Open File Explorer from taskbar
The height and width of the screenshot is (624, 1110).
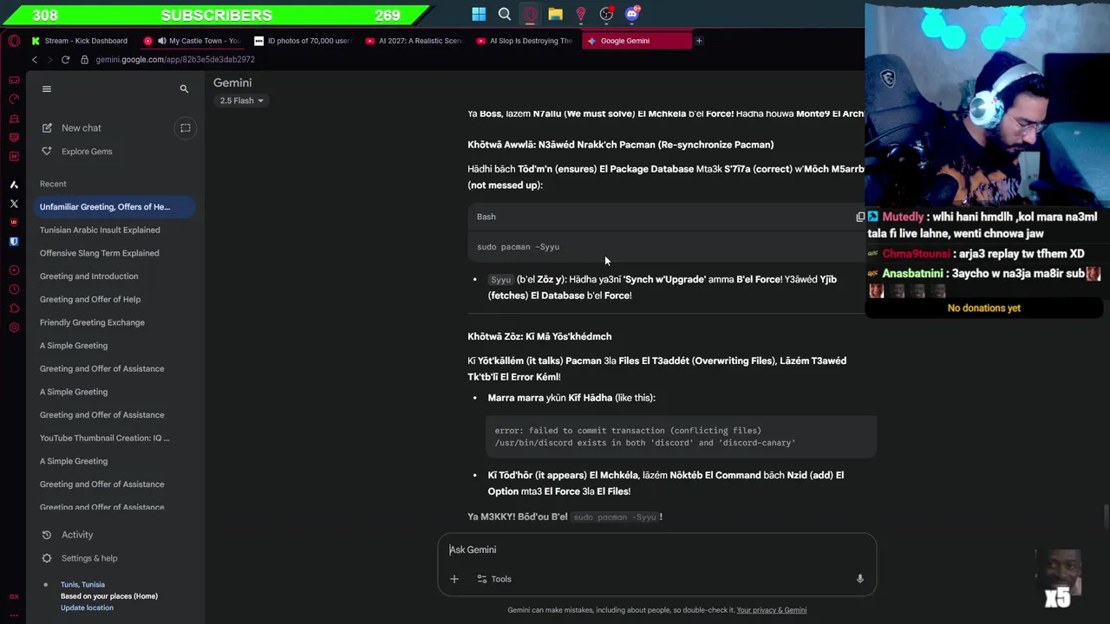tap(555, 14)
